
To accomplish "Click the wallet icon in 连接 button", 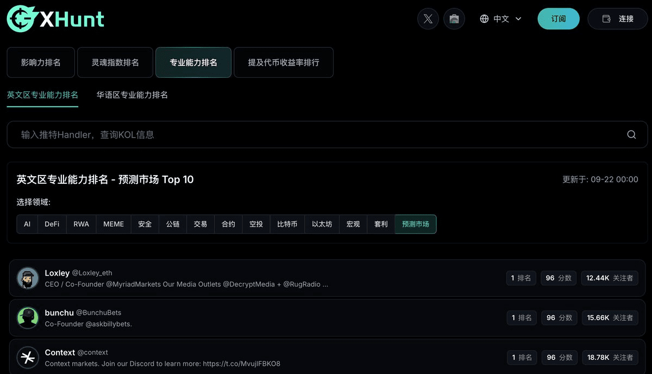I will [x=606, y=18].
